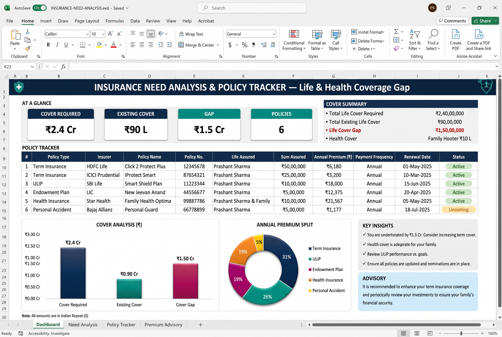Viewport: 502px width, 337px height.
Task: Switch to Page Layout view icon
Action: [x=417, y=333]
